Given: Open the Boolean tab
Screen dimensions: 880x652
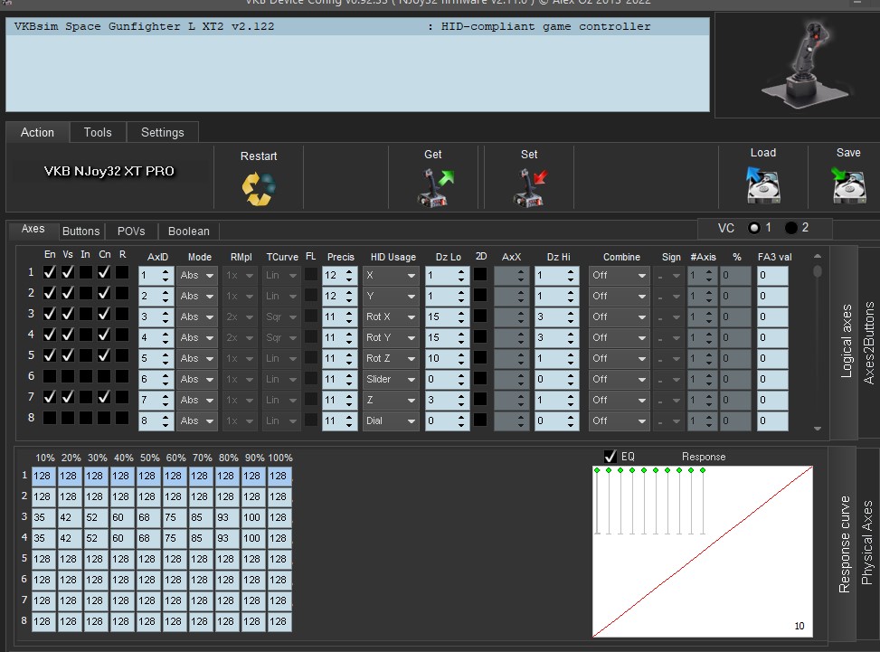Looking at the screenshot, I should (188, 232).
